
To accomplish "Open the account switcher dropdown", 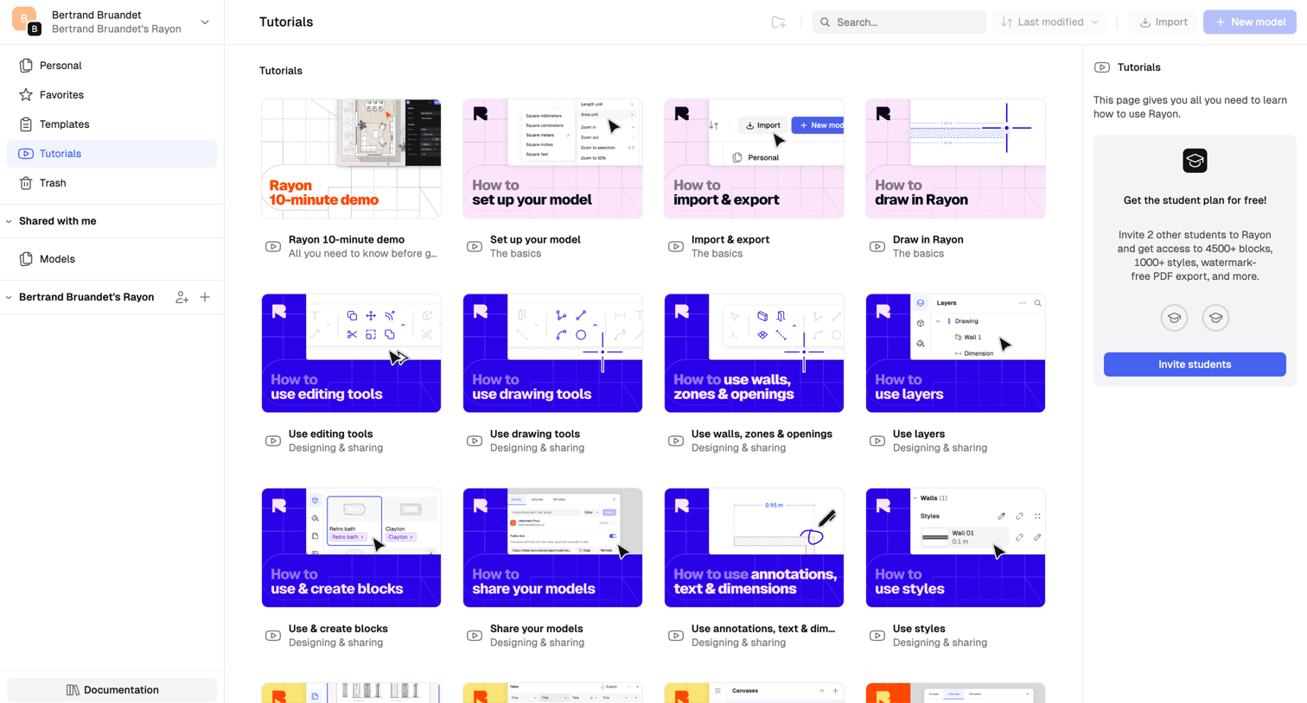I will 205,22.
